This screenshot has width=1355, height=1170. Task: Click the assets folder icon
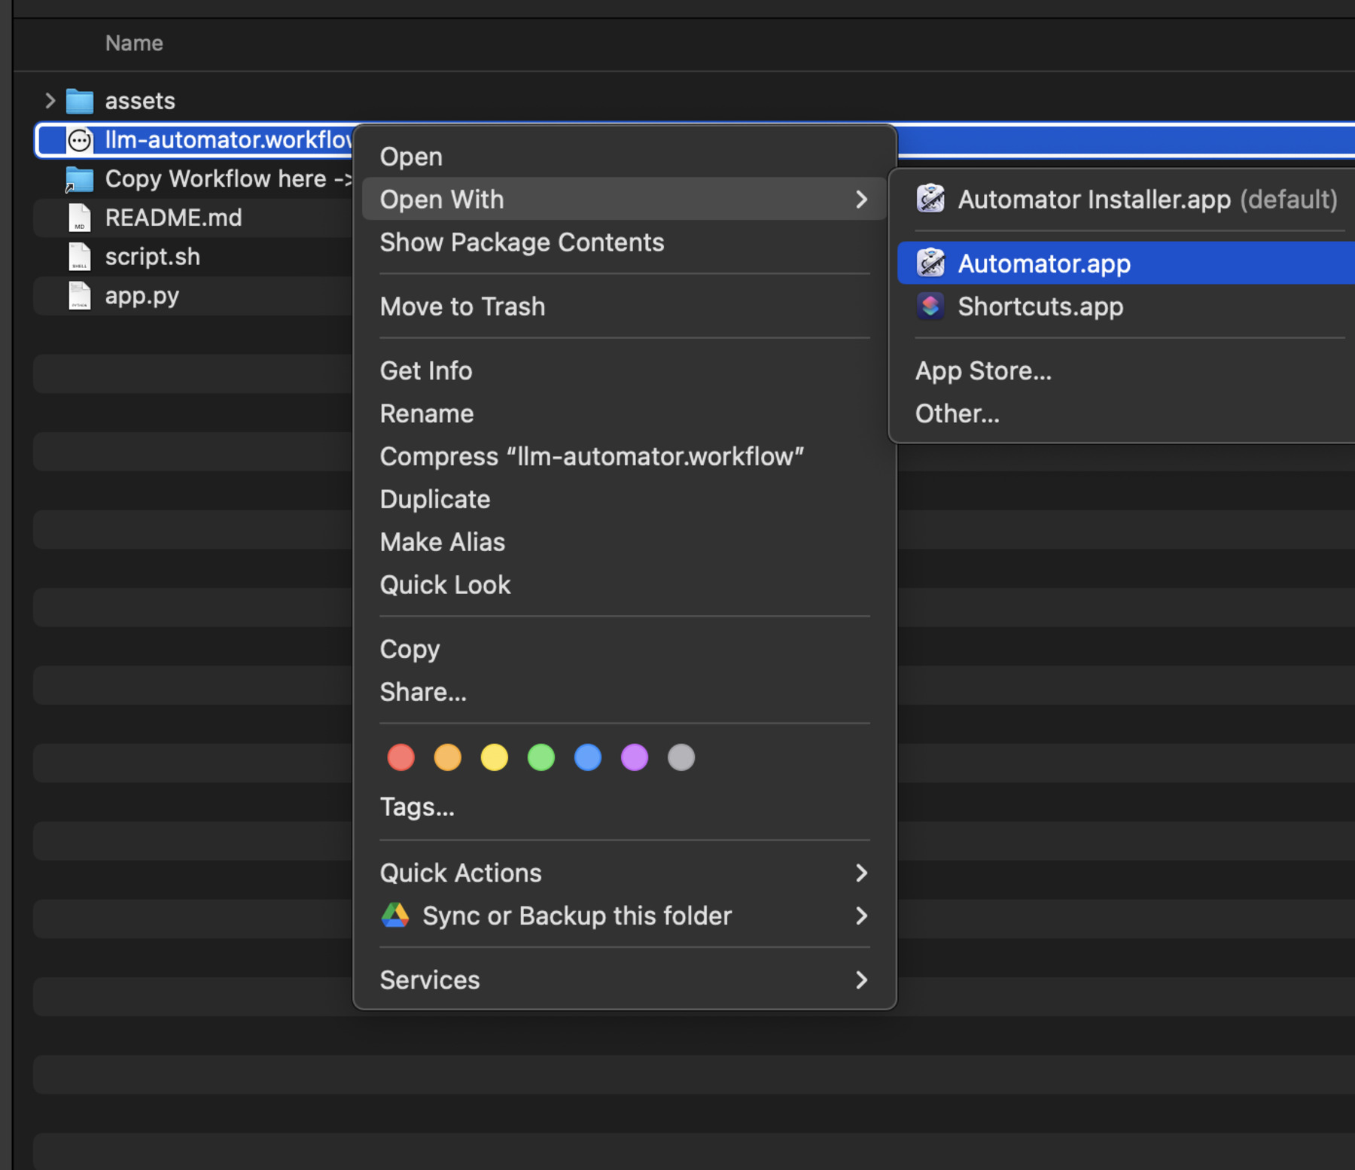click(x=80, y=101)
